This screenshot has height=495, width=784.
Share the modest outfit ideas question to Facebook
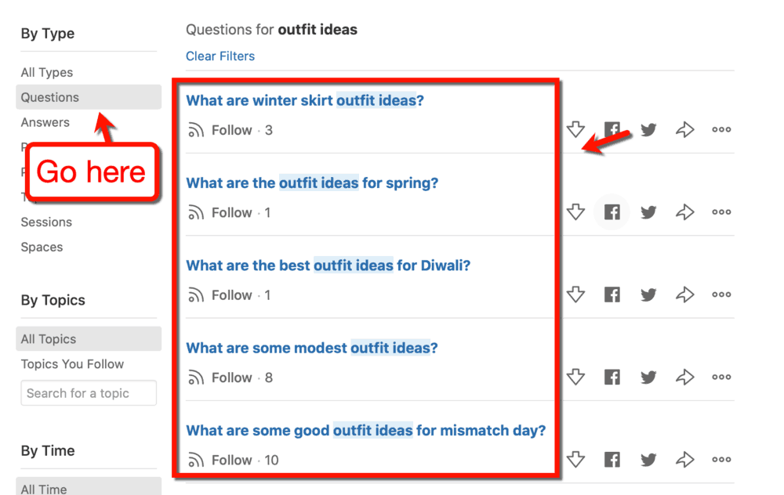pyautogui.click(x=612, y=377)
